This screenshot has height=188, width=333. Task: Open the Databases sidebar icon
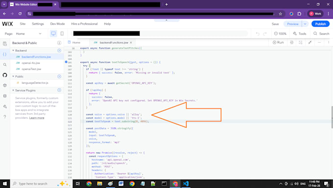pyautogui.click(x=5, y=96)
